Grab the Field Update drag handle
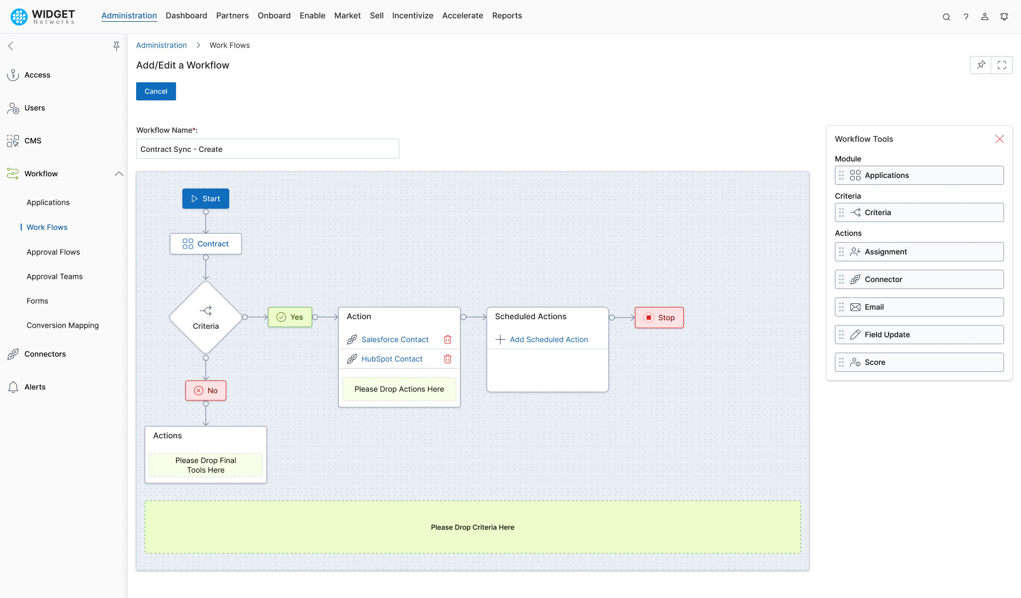 pos(841,335)
